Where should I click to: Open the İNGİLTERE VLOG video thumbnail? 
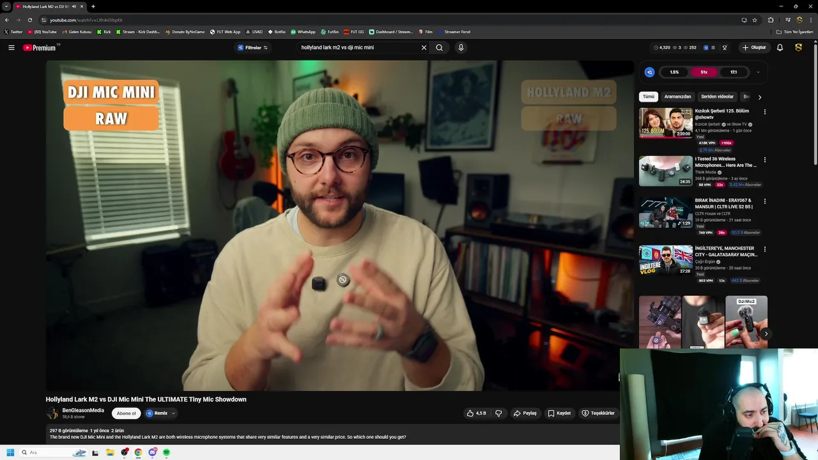666,261
